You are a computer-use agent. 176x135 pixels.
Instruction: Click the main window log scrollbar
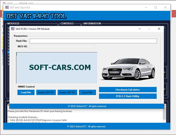[x=164, y=113]
